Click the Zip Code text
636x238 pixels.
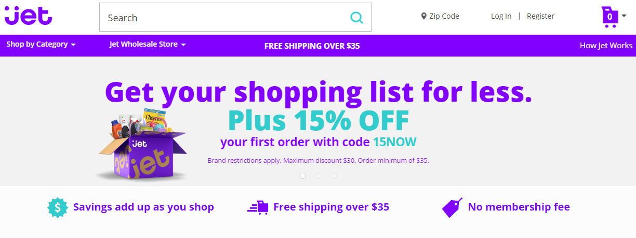[x=444, y=16]
